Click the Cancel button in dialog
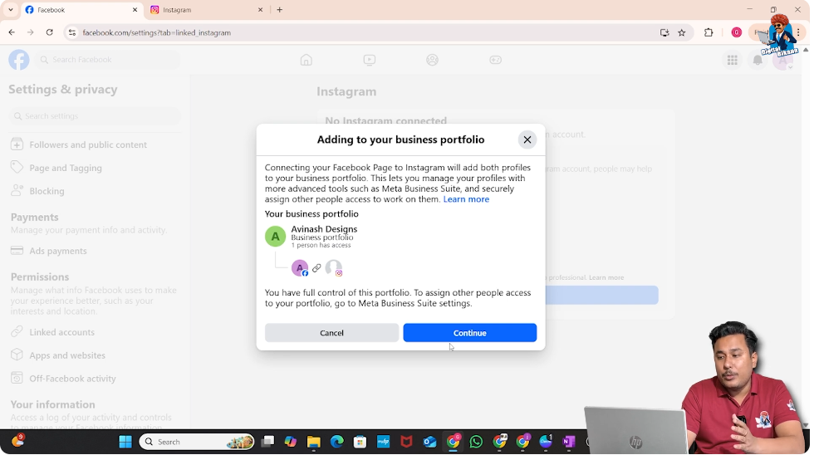This screenshot has height=455, width=814. click(x=331, y=333)
